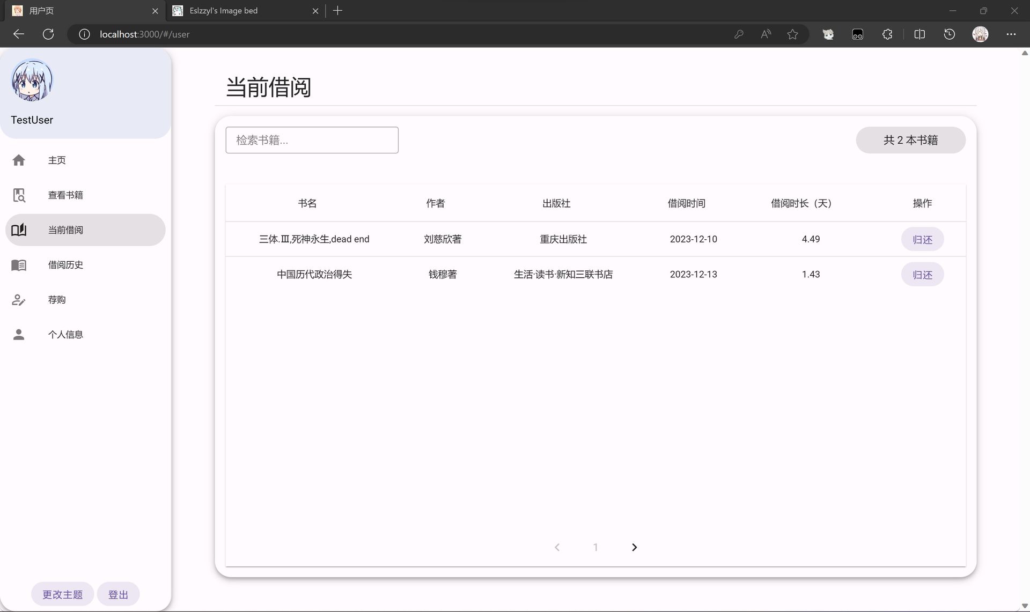Screen dimensions: 1030x612
Task: Open browser settings three-dots menu
Action: [x=1011, y=34]
